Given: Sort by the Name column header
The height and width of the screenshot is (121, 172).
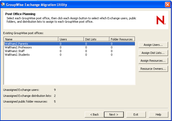Looking at the screenshot, I should click(31, 39).
